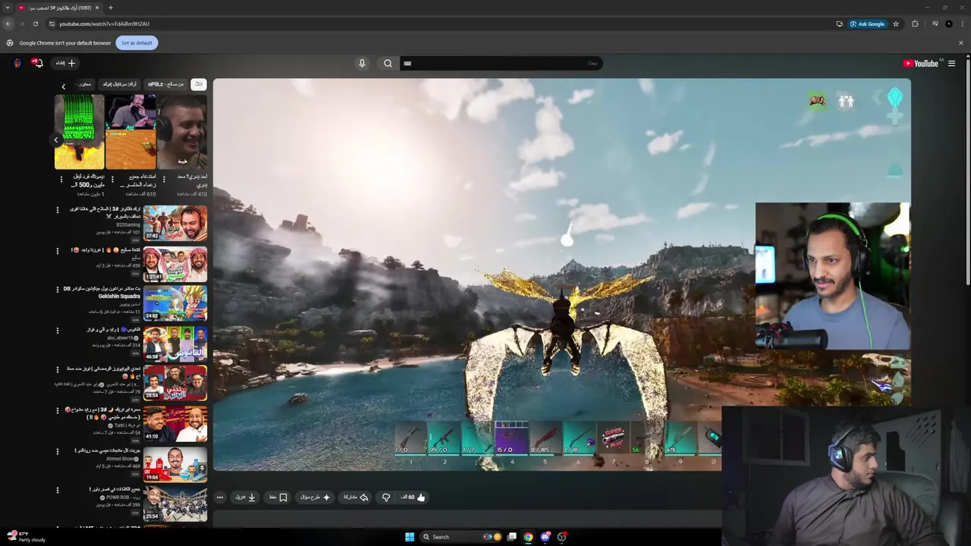Image resolution: width=971 pixels, height=546 pixels.
Task: Select the white 'All' filter chip
Action: click(x=199, y=84)
